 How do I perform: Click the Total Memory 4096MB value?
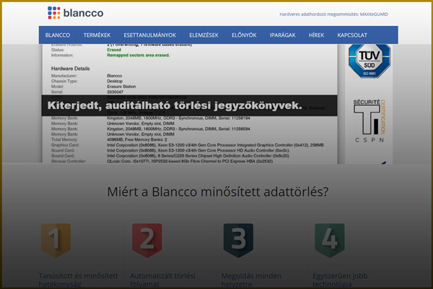137,139
